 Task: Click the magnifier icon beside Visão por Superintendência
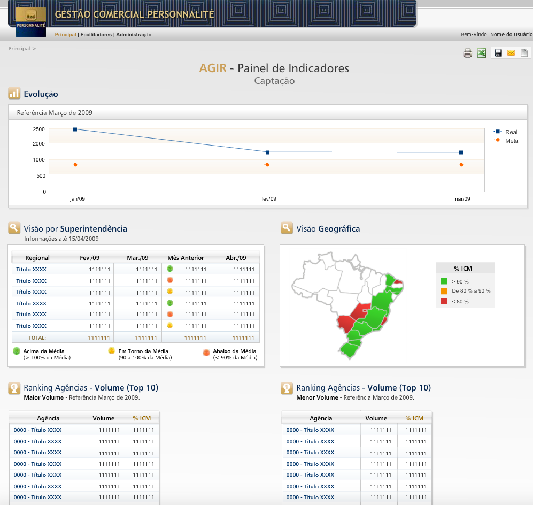(x=14, y=228)
